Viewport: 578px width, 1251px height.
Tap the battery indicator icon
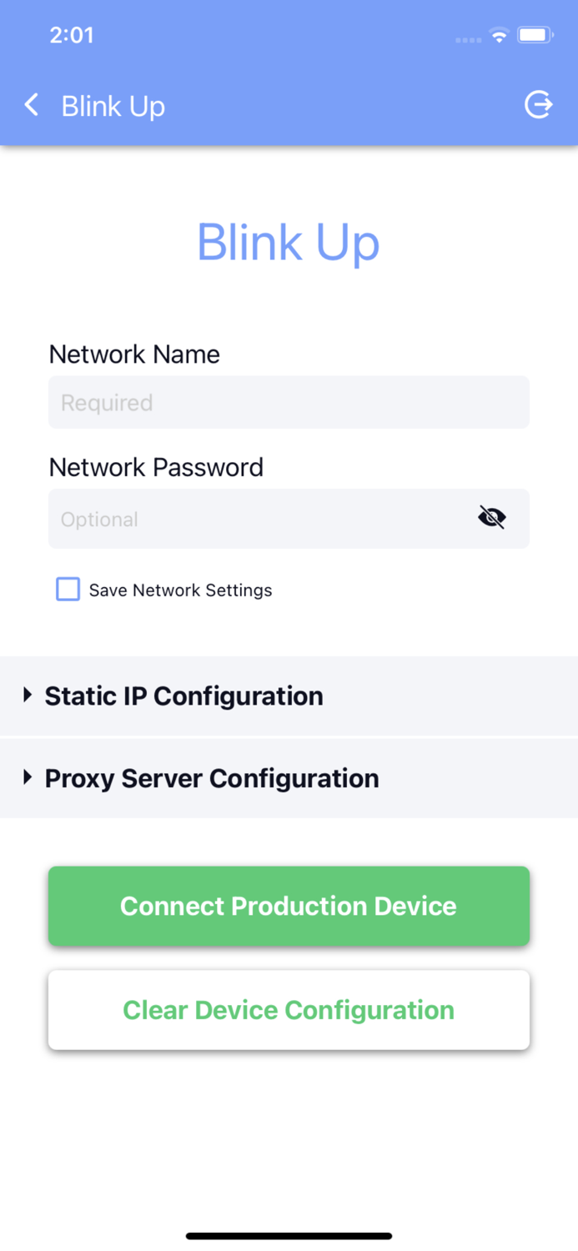click(x=535, y=36)
